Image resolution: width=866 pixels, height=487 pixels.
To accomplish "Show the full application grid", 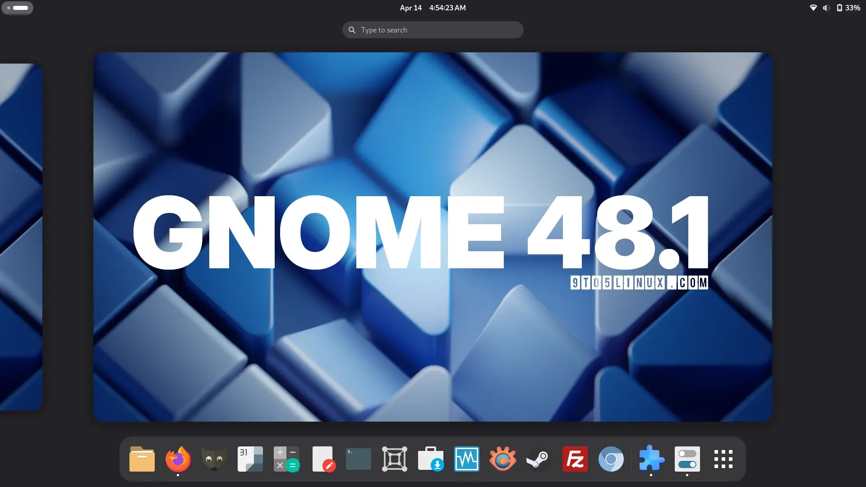I will 723,459.
